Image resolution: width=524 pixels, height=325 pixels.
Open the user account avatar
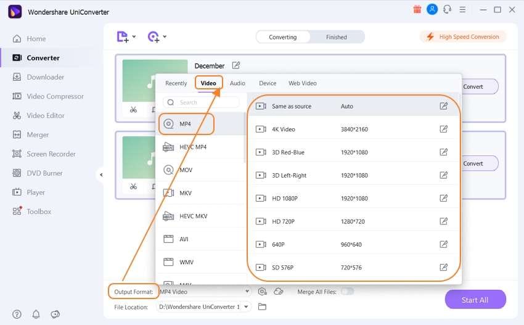432,9
